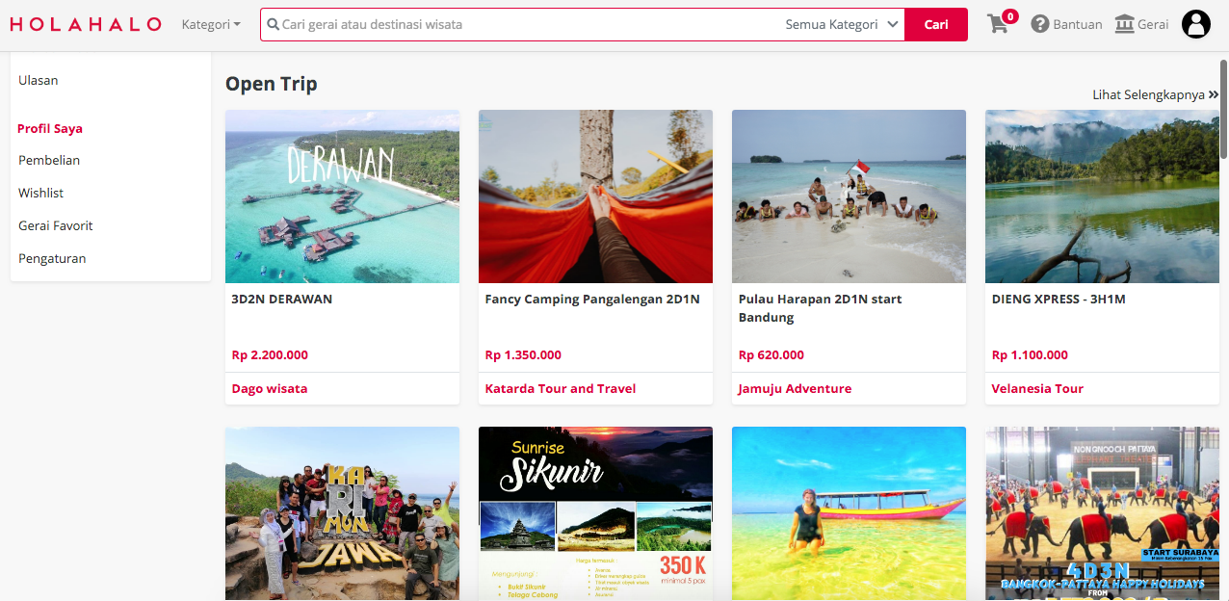Click the HOLAHALO logo
The height and width of the screenshot is (601, 1229).
[x=86, y=24]
